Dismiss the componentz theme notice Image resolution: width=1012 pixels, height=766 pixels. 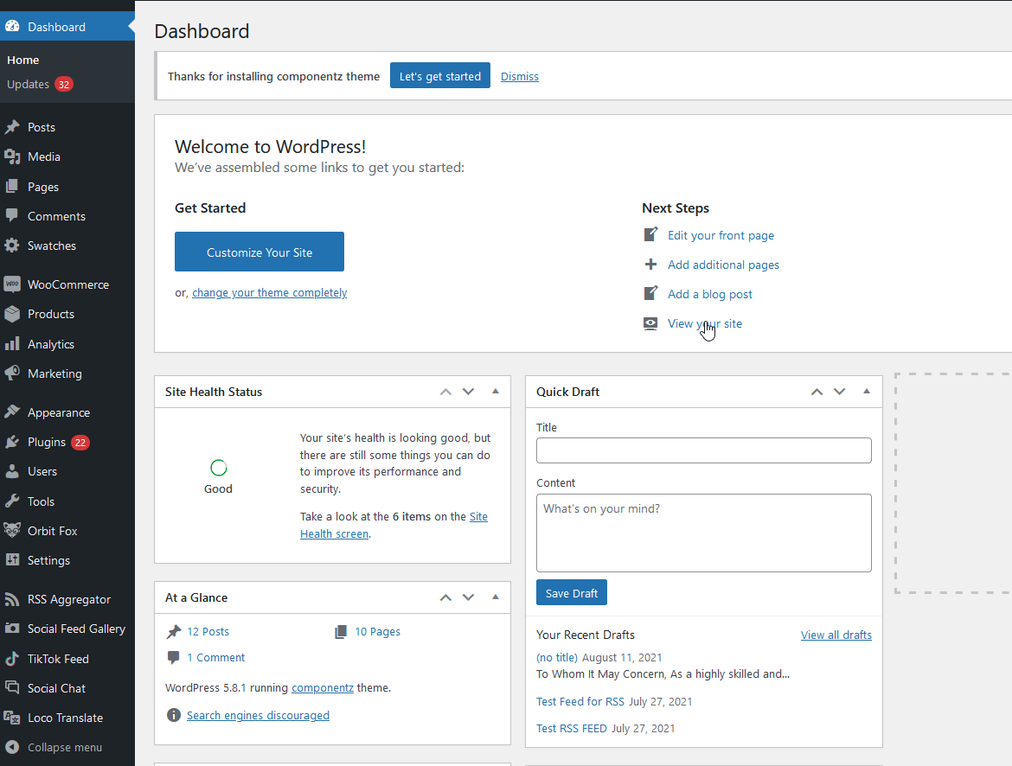(520, 76)
